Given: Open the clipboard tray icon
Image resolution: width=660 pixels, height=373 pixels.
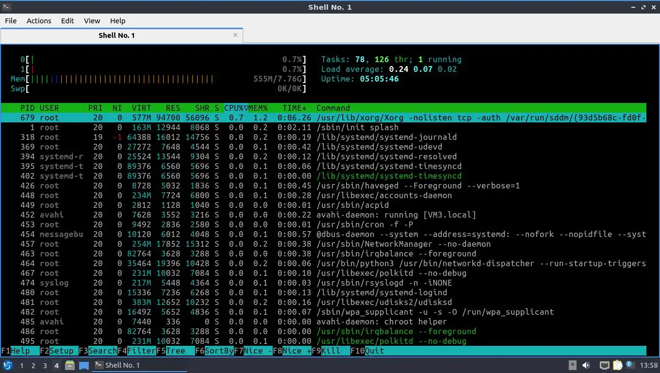Looking at the screenshot, I should [x=617, y=365].
